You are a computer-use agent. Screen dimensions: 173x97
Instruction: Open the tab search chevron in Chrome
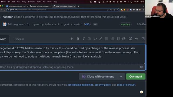(144, 6)
